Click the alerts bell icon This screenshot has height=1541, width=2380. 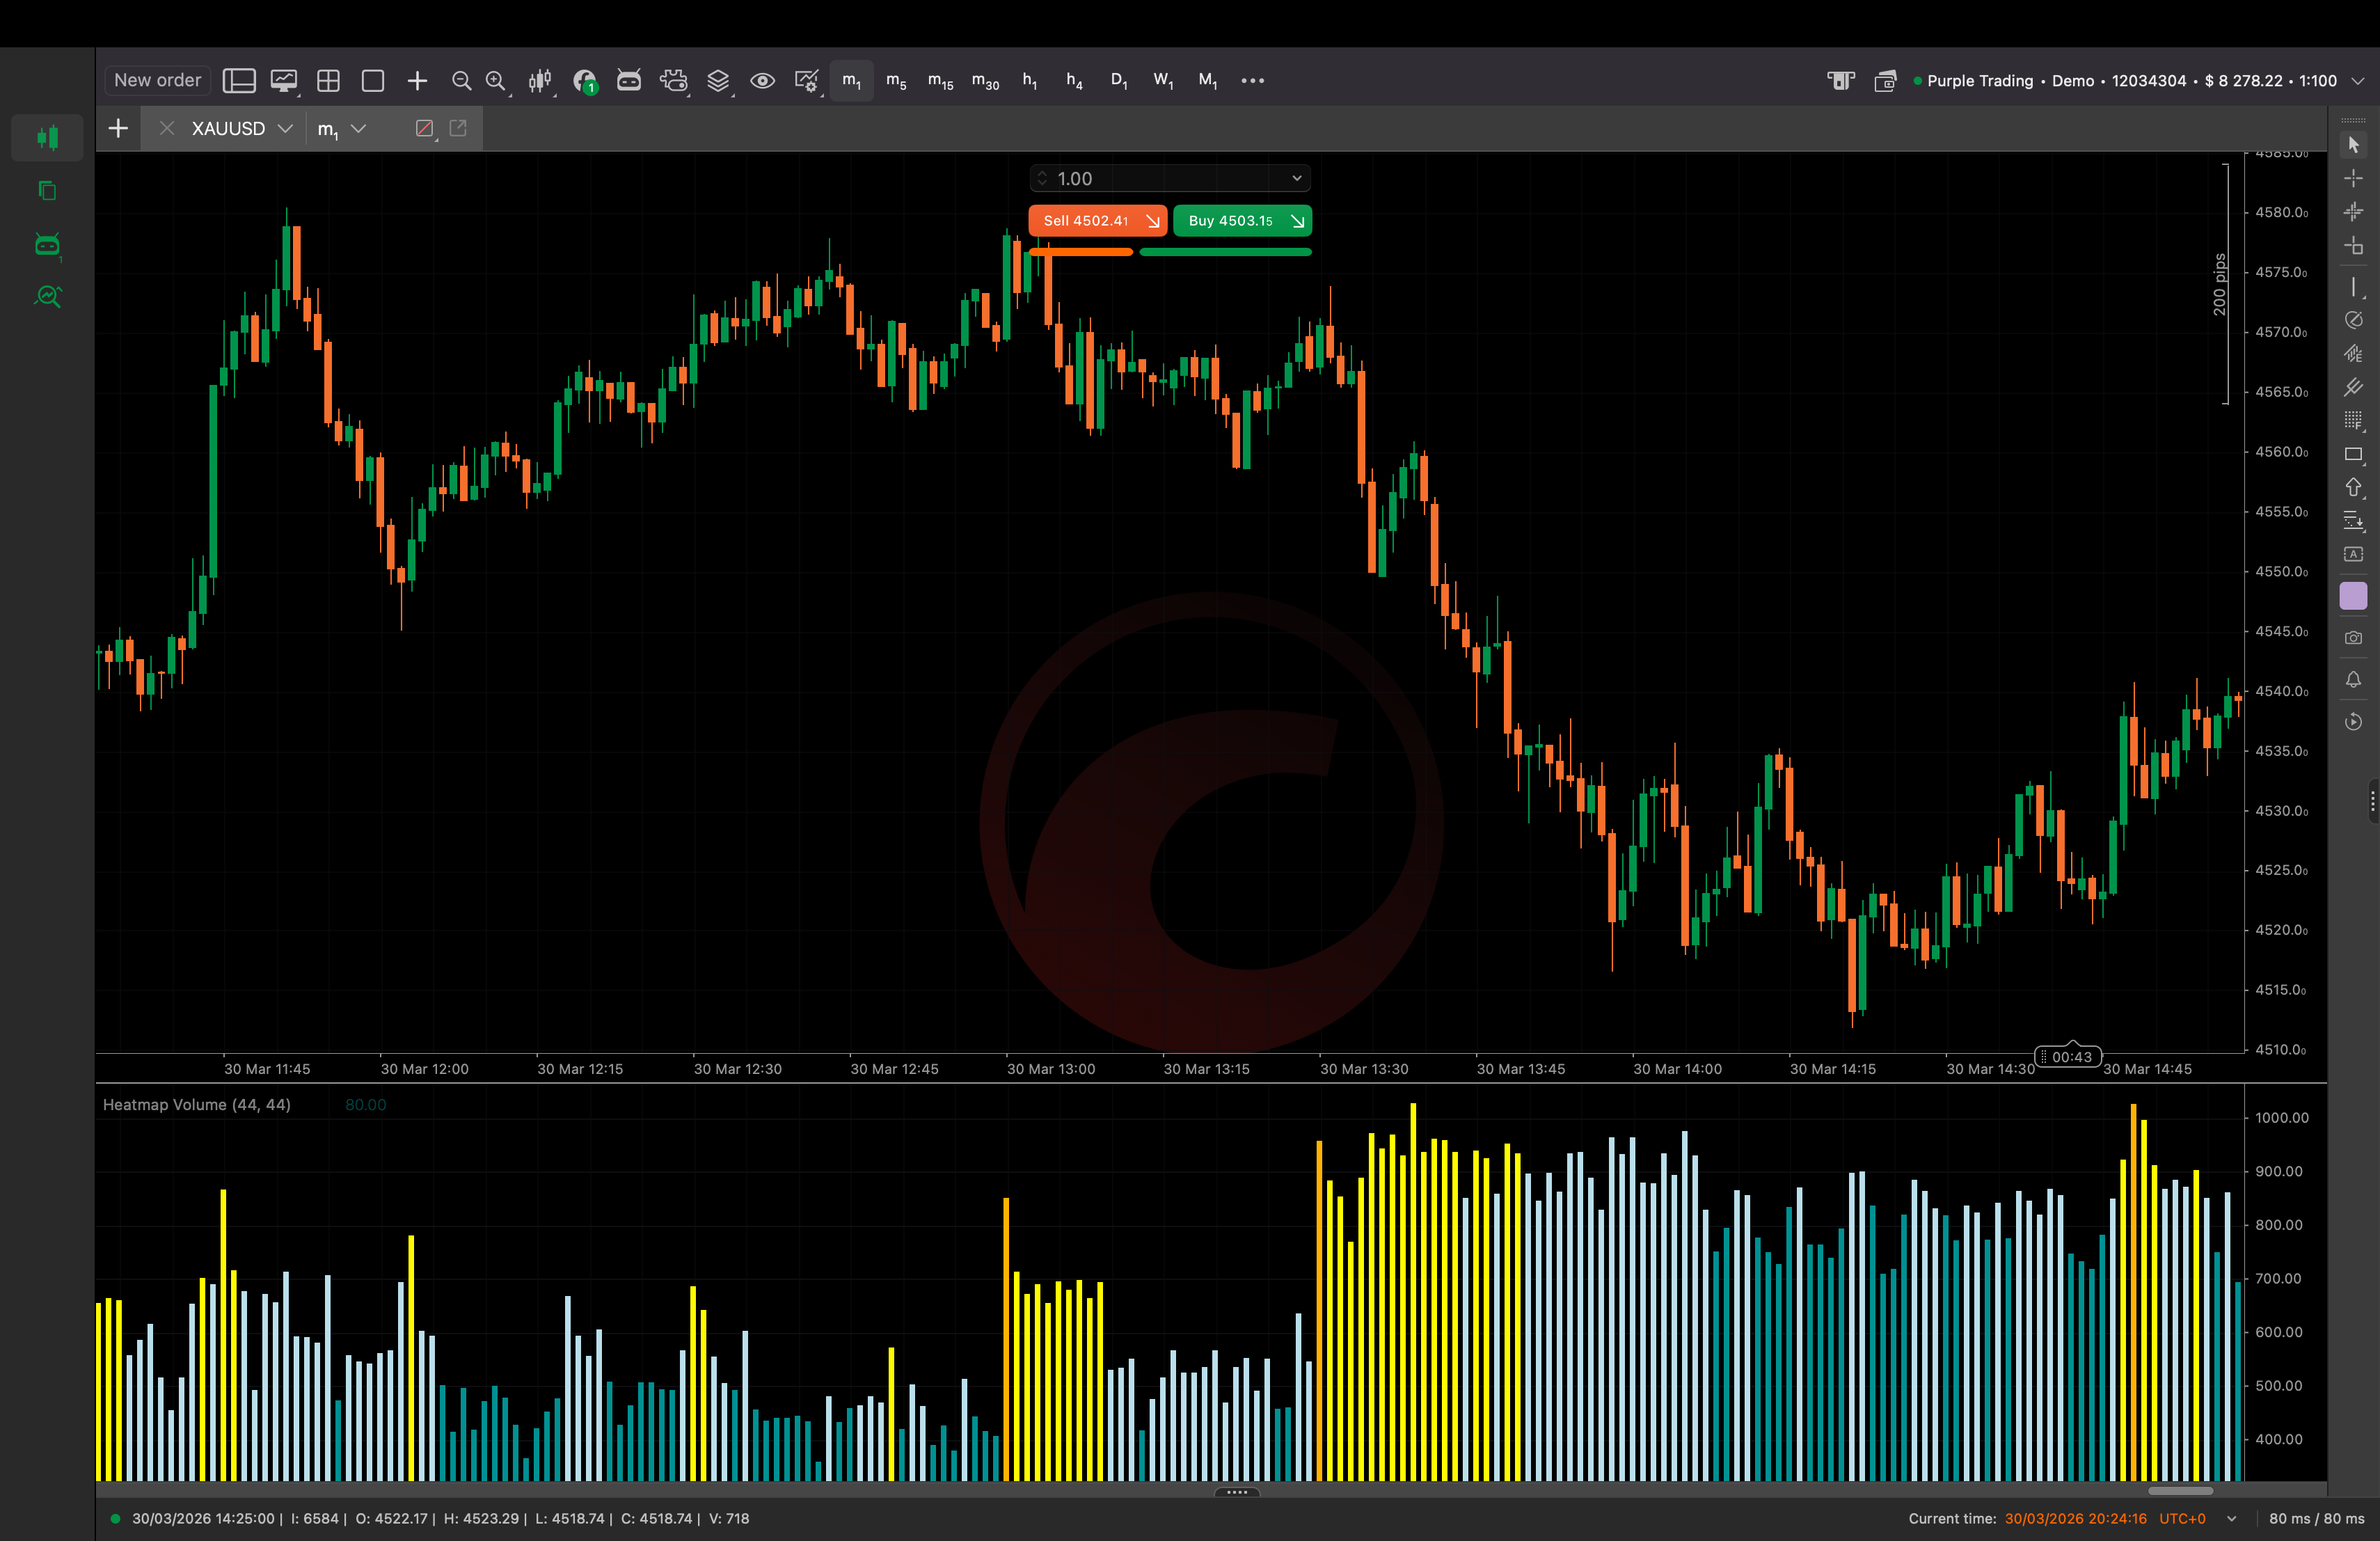(x=2354, y=680)
